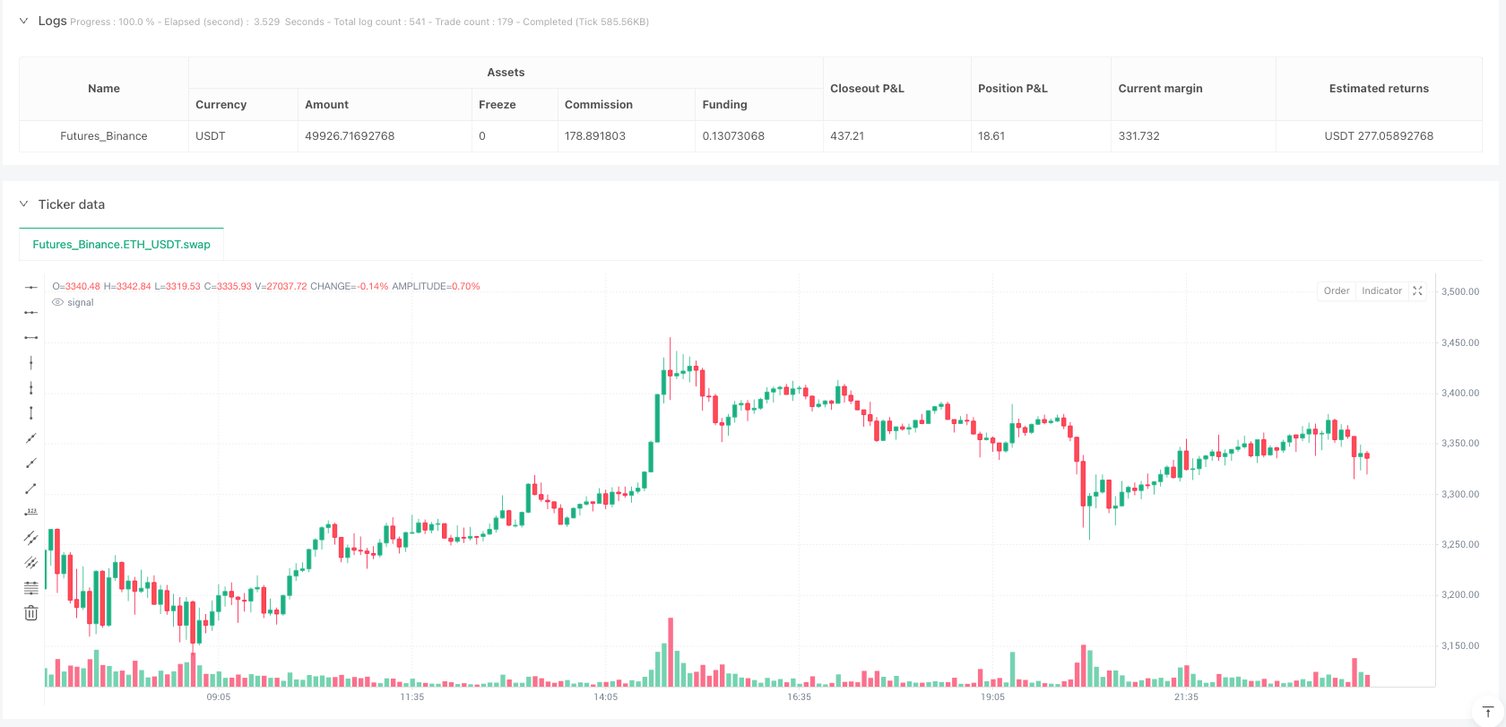Open the Indicator panel on the chart

tap(1381, 290)
